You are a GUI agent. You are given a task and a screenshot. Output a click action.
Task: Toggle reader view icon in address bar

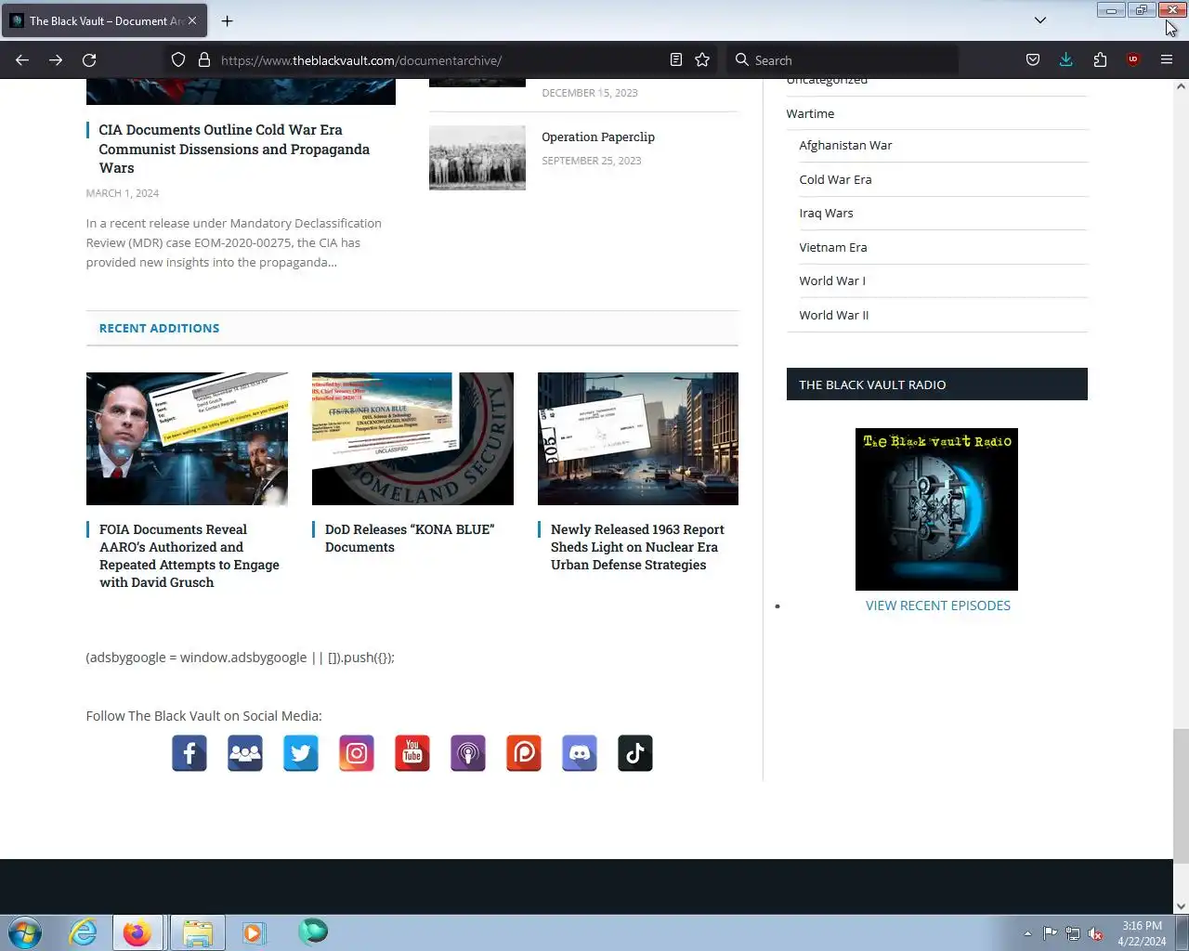(x=676, y=60)
